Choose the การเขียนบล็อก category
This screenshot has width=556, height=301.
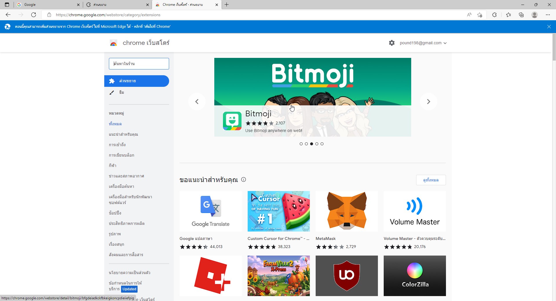click(x=122, y=155)
